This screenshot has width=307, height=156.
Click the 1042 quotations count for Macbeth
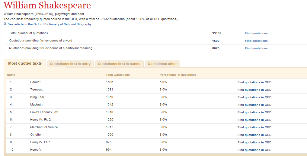[110, 105]
